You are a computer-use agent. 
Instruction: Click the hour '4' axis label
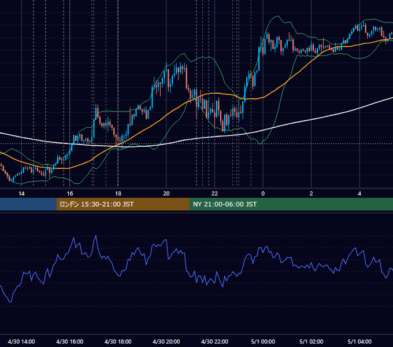pos(359,193)
